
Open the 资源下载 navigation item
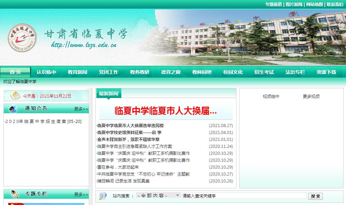coord(326,72)
